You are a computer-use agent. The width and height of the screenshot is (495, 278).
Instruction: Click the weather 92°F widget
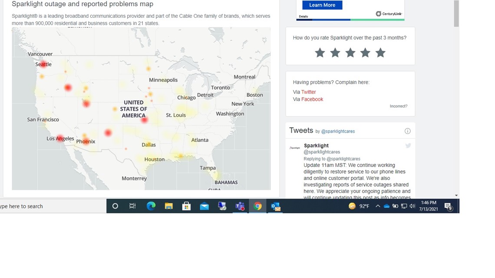[359, 206]
